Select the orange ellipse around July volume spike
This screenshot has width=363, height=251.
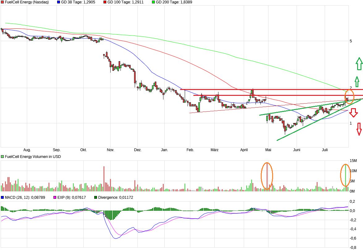(346, 175)
